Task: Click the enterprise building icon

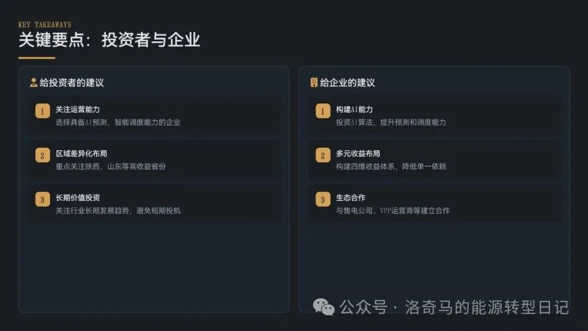Action: (314, 82)
